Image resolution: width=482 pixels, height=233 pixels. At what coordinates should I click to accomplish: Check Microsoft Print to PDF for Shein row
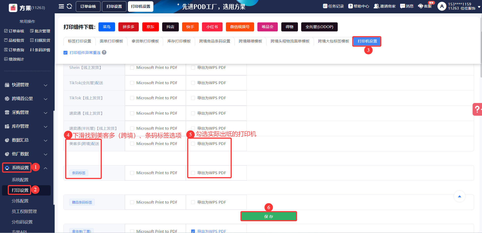tap(132, 68)
